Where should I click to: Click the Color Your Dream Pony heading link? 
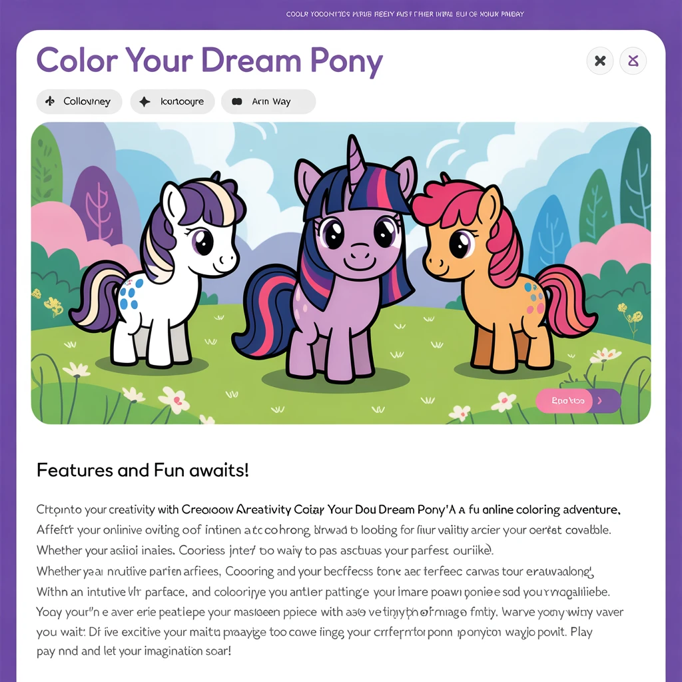point(210,61)
